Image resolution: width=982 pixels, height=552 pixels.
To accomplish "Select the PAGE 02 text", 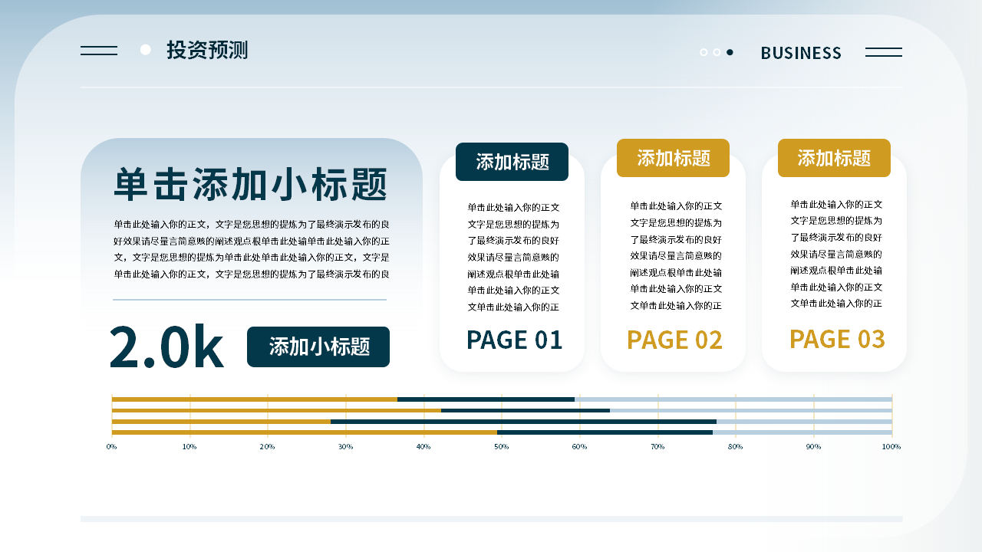I will 674,340.
